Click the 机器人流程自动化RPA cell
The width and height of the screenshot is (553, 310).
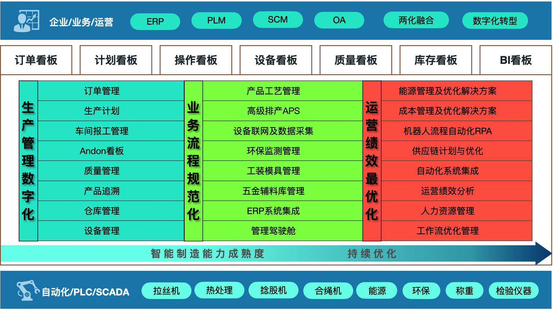pos(457,131)
